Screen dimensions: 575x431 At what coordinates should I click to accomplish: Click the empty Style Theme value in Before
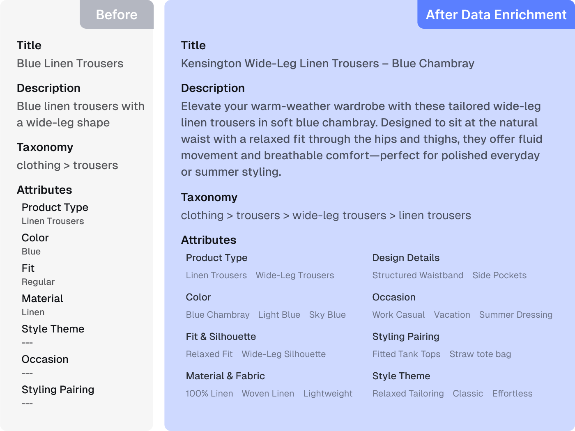(x=27, y=343)
